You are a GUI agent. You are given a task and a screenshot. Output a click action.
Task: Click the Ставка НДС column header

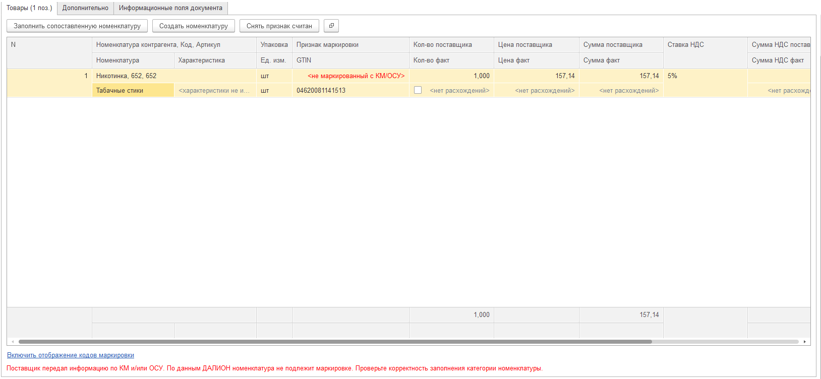(686, 45)
